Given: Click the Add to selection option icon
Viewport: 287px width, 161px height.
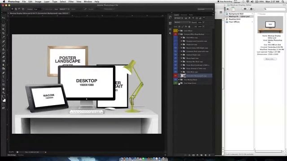Looking at the screenshot, I should tap(16, 9).
